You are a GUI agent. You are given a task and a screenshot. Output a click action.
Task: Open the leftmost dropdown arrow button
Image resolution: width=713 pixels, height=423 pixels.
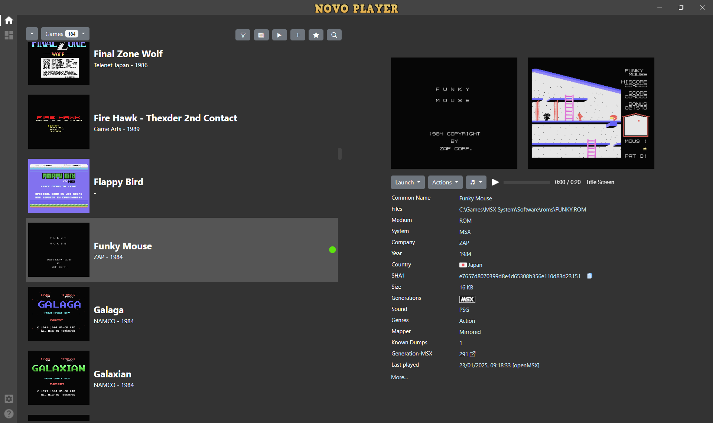coord(32,34)
